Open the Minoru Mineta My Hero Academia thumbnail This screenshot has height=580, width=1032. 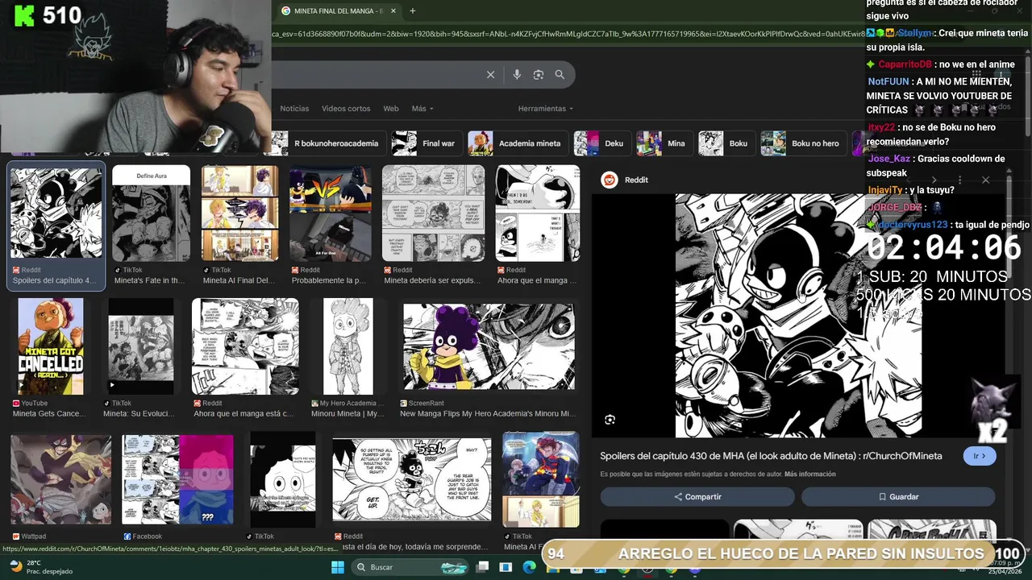[348, 346]
